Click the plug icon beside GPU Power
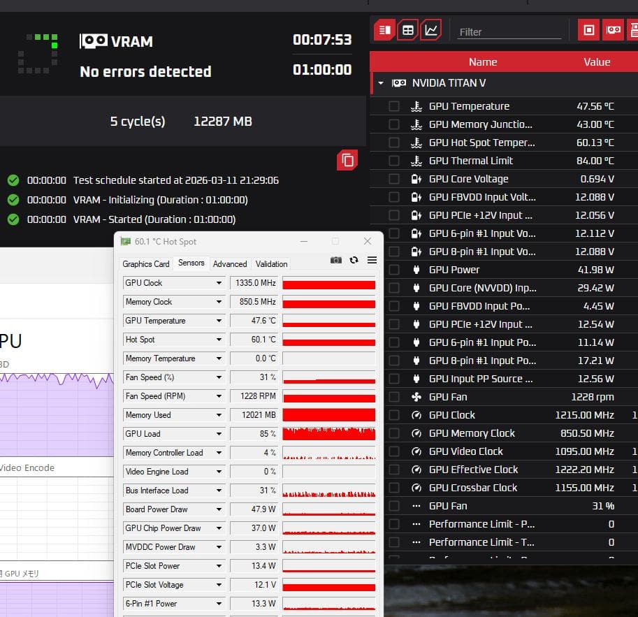The width and height of the screenshot is (638, 617). tap(416, 270)
